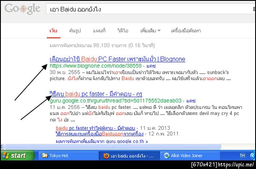Click the result count text 98,100 รายการ
The width and height of the screenshot is (256, 169).
[110, 45]
